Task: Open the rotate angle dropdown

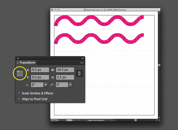Action: [x=46, y=85]
